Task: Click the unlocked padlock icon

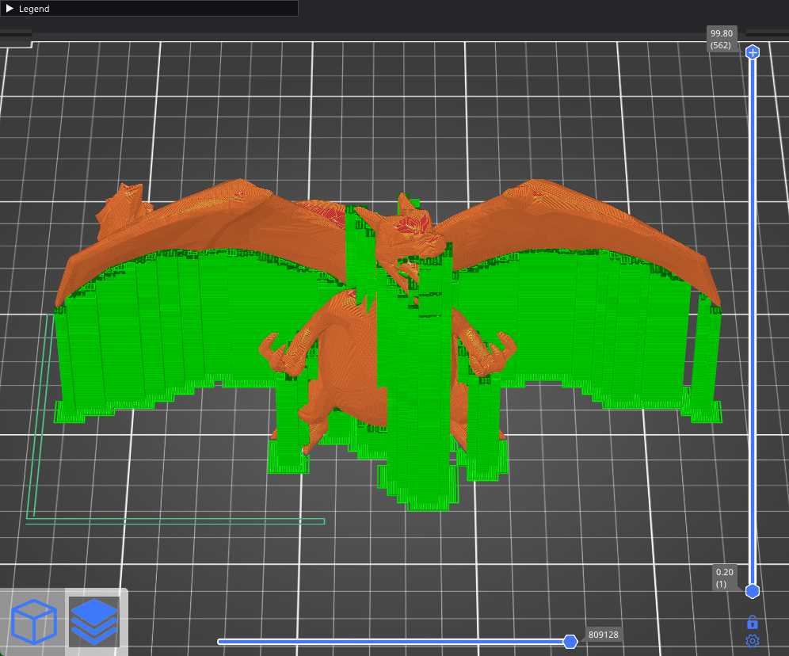Action: 752,622
